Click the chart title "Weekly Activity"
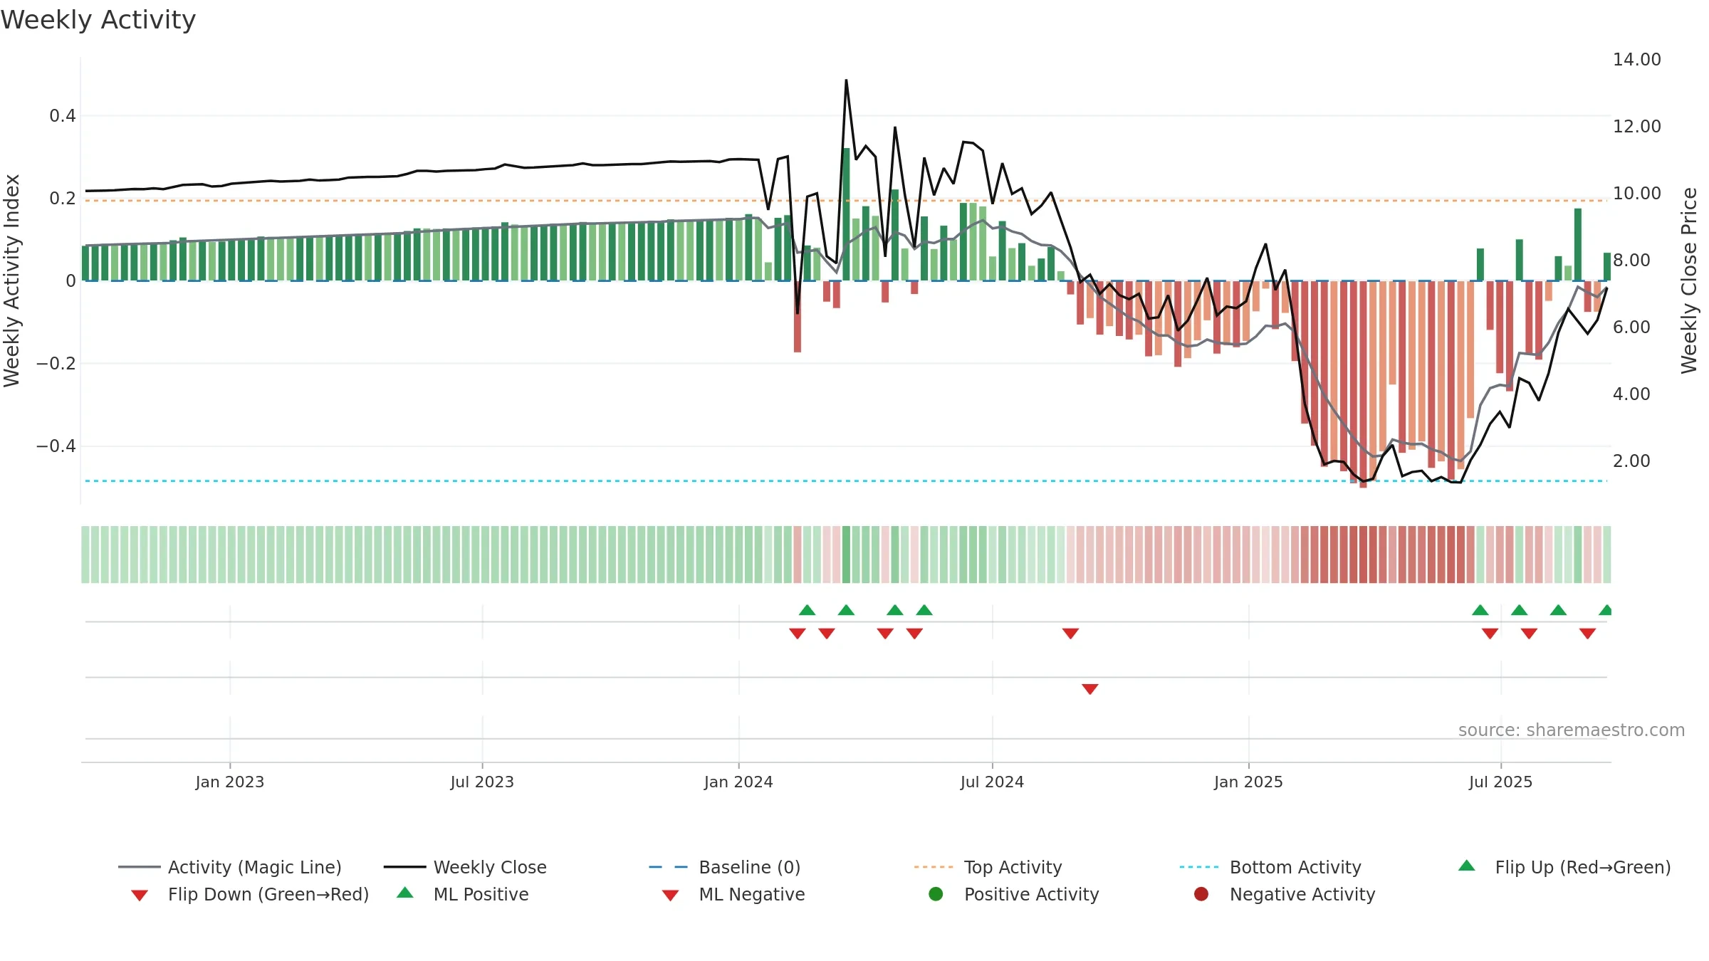The height and width of the screenshot is (961, 1709). tap(98, 20)
